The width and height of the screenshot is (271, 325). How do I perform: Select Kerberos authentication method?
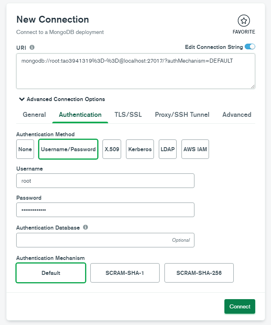[x=140, y=149]
